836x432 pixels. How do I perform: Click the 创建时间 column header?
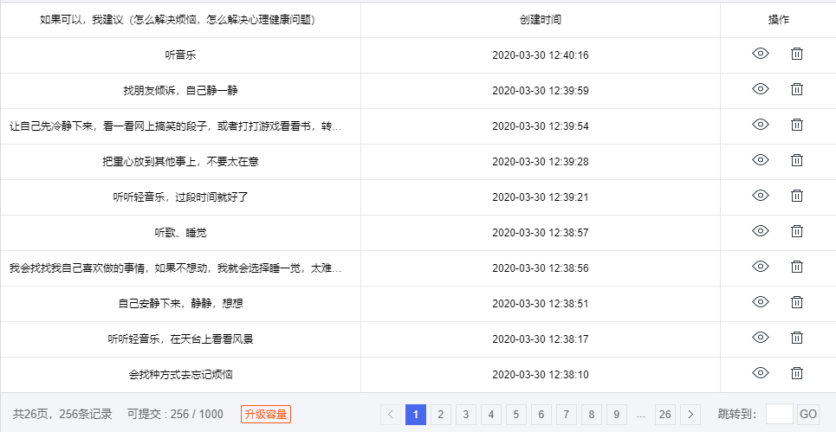click(x=541, y=19)
